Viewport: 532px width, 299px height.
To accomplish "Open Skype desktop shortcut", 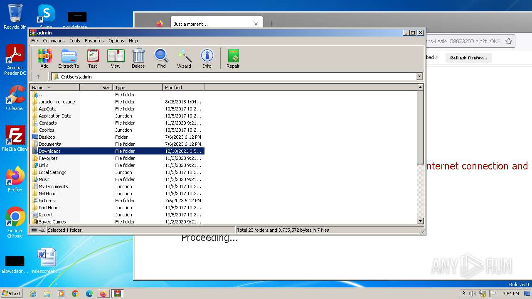I will pos(46,17).
